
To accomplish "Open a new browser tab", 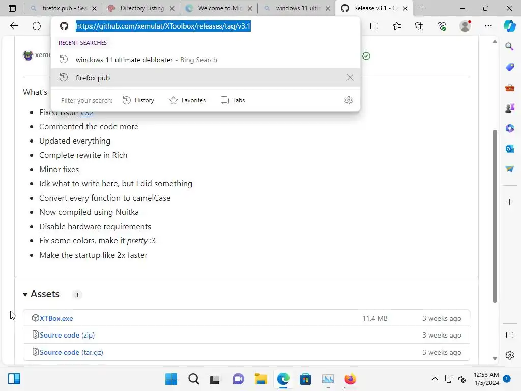I will [x=422, y=8].
